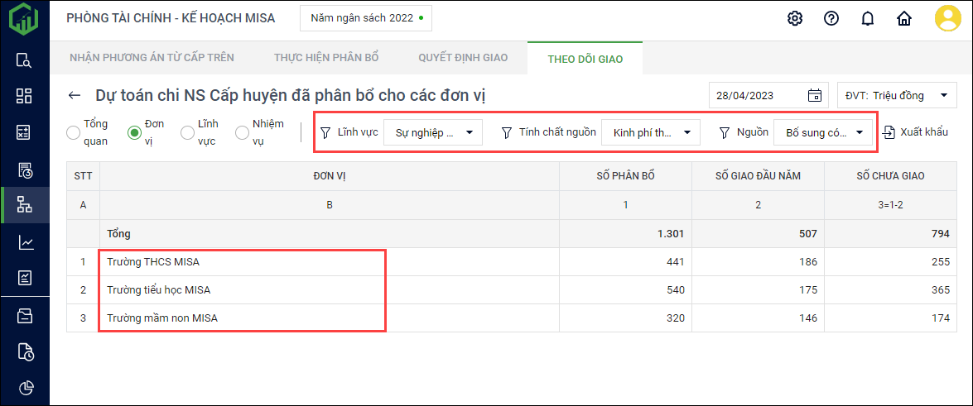The width and height of the screenshot is (973, 406).
Task: Click the Số phân bổ column header
Action: tap(625, 176)
